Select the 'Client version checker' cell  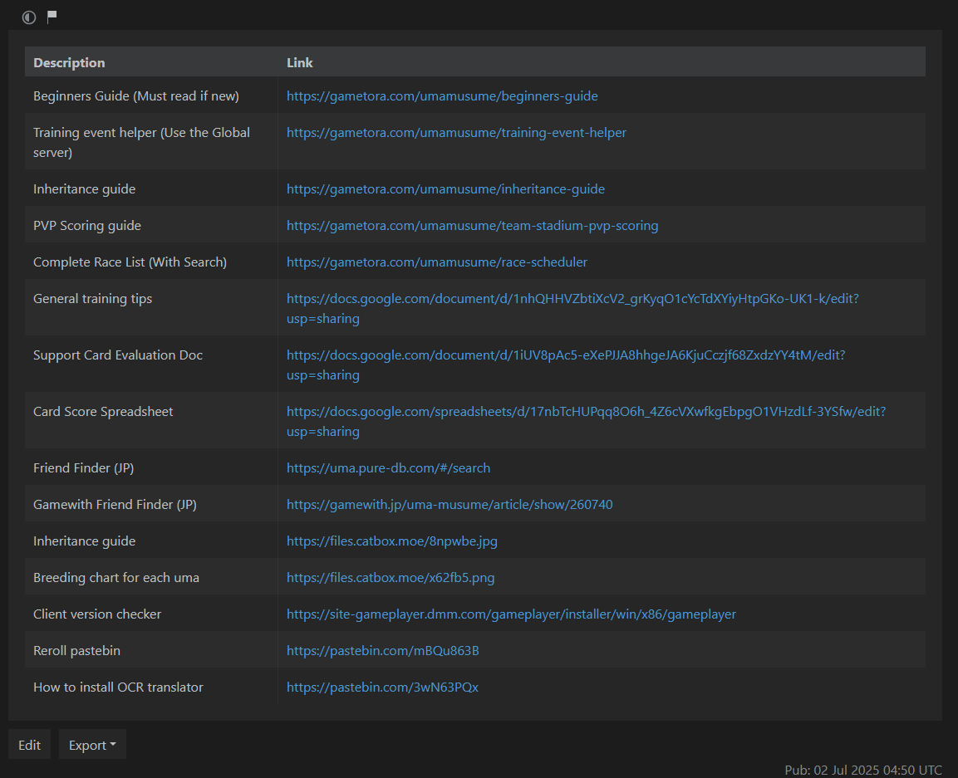(x=151, y=614)
